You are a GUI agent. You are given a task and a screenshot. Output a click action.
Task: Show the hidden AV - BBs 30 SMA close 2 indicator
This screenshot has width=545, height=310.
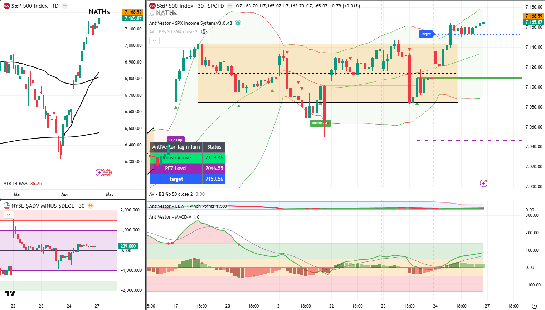click(x=204, y=31)
